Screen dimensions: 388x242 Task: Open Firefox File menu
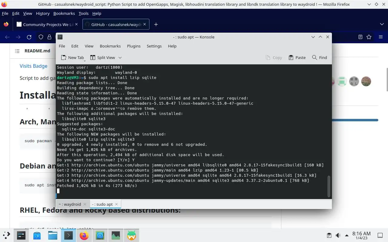pos(5,13)
